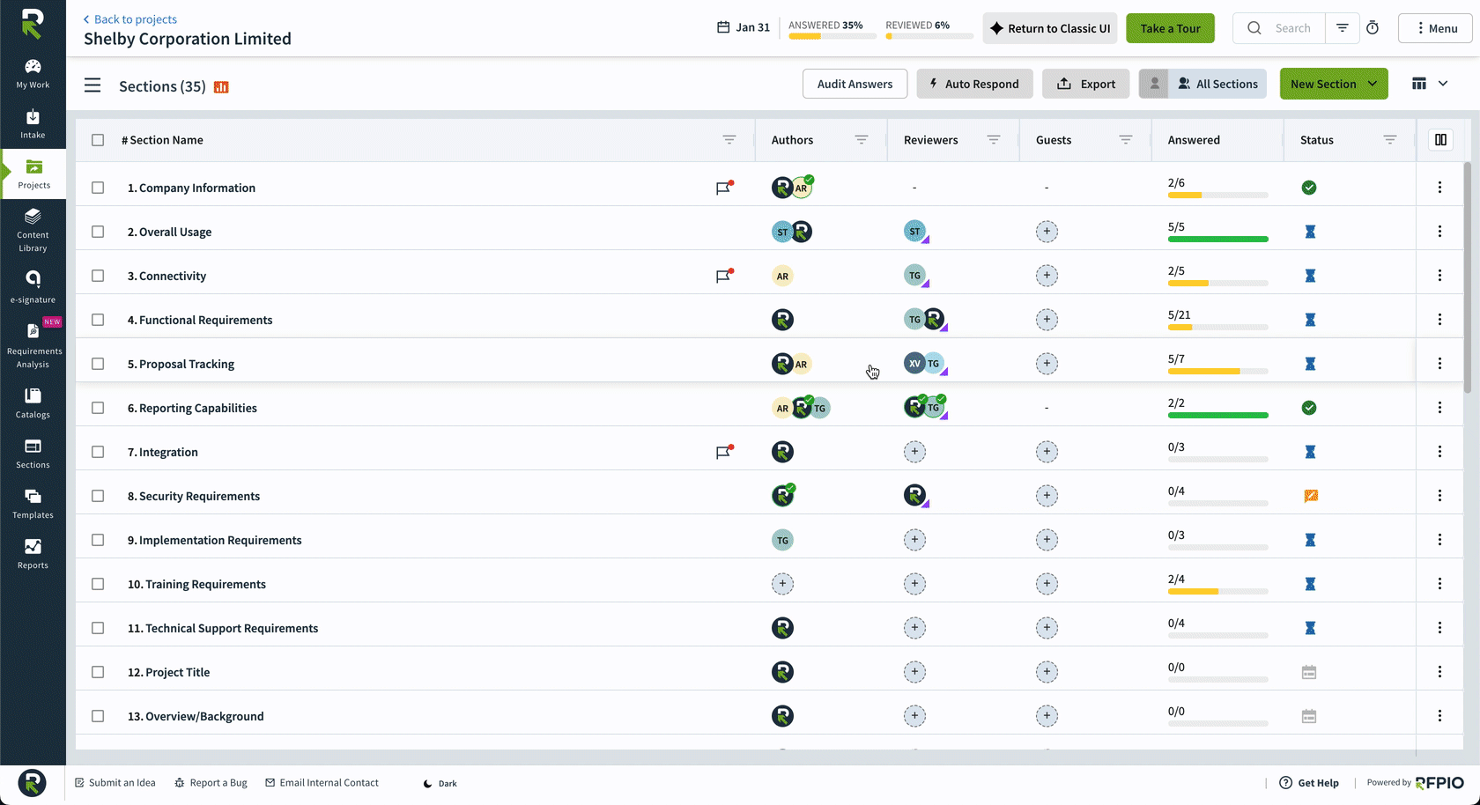Click the Jan 31 due date calendar icon

pyautogui.click(x=723, y=27)
